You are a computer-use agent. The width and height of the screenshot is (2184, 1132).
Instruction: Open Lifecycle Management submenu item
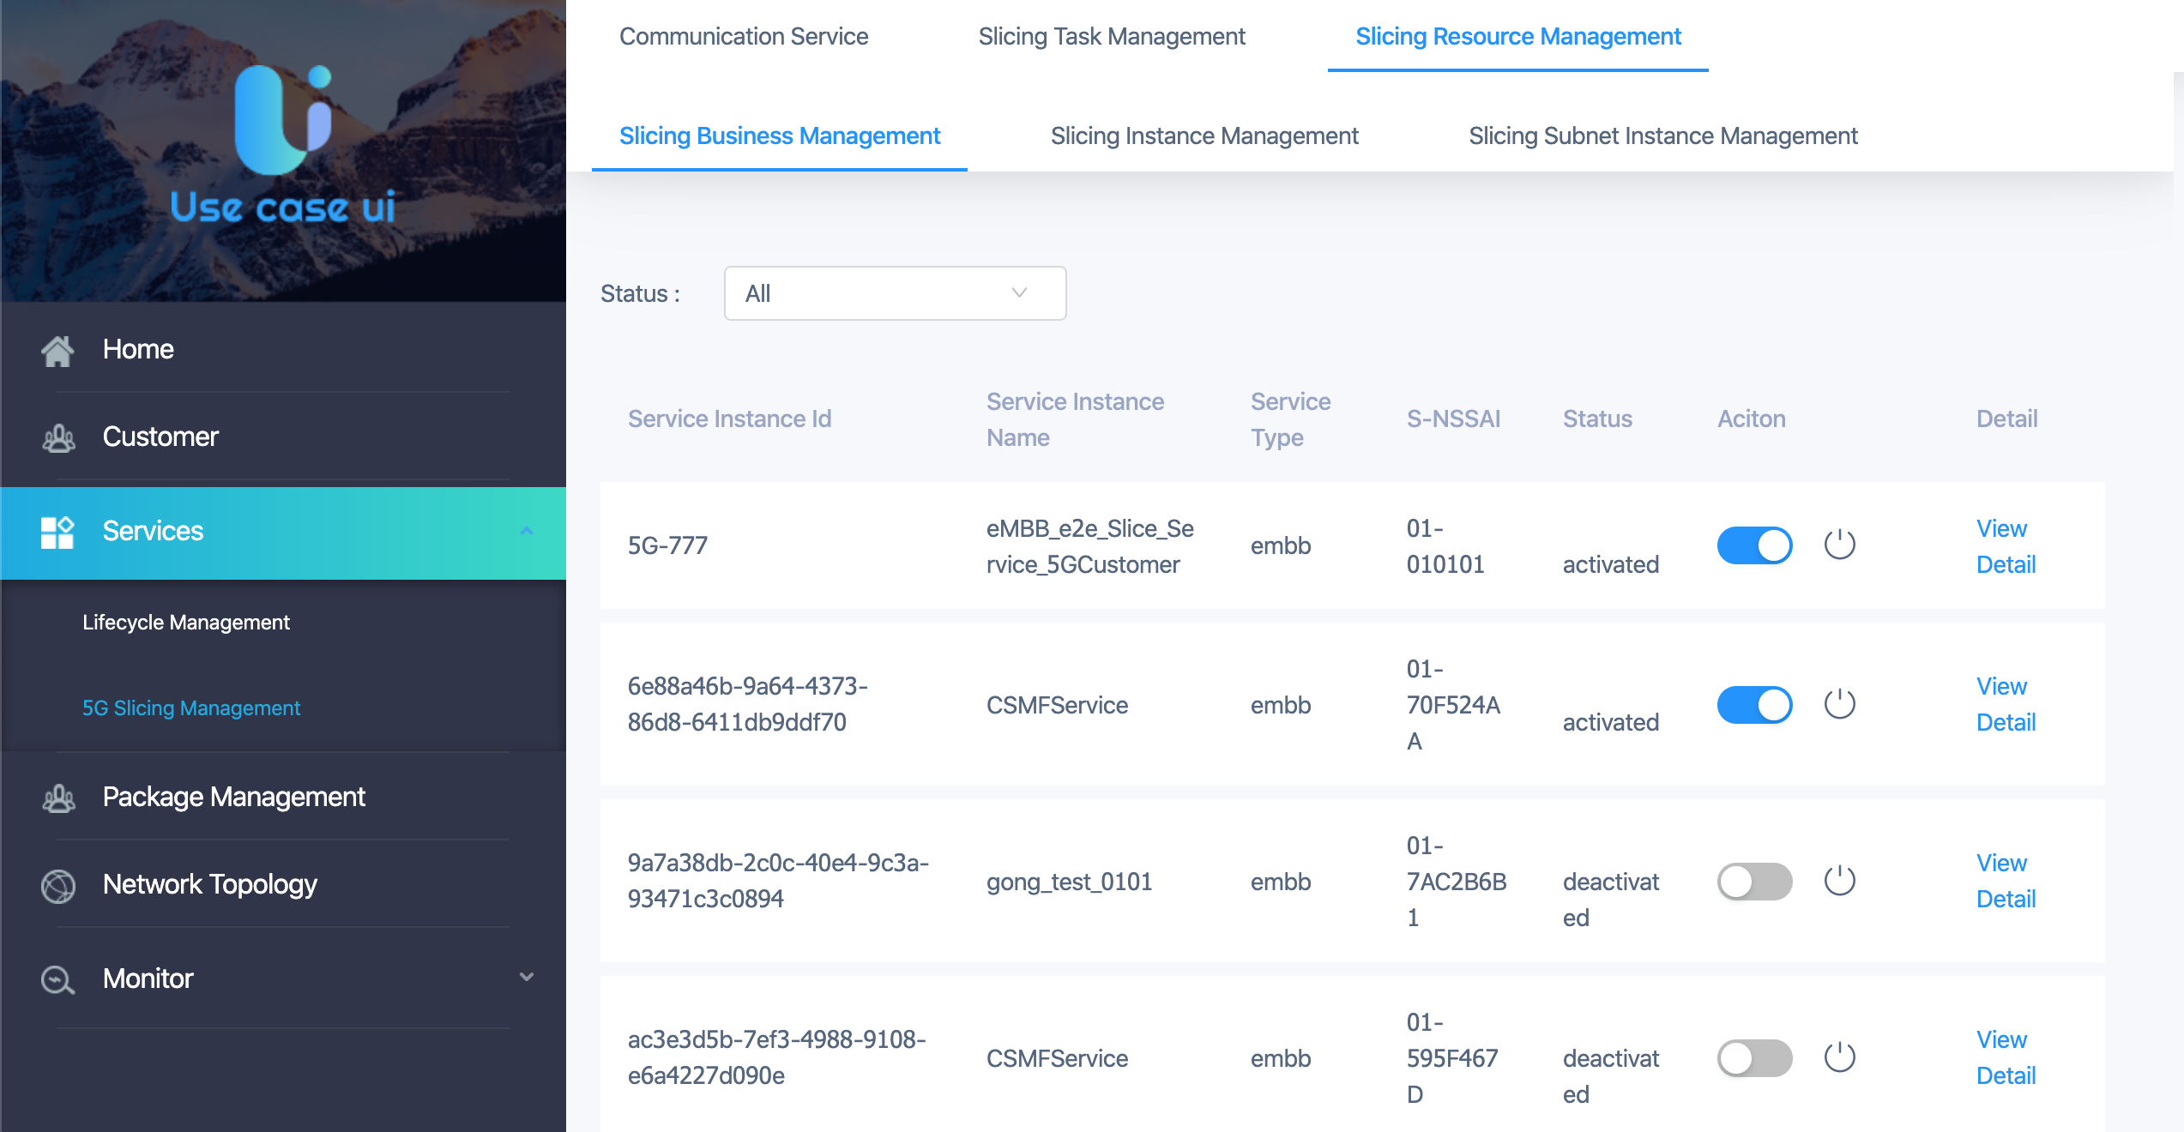[186, 623]
